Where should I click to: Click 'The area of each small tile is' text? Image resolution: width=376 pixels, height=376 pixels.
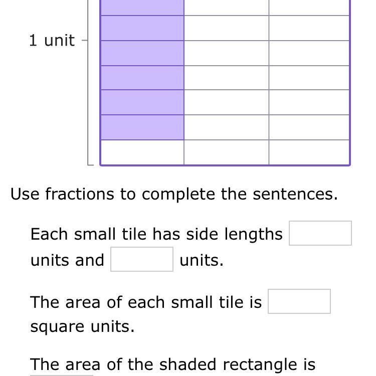pyautogui.click(x=146, y=302)
